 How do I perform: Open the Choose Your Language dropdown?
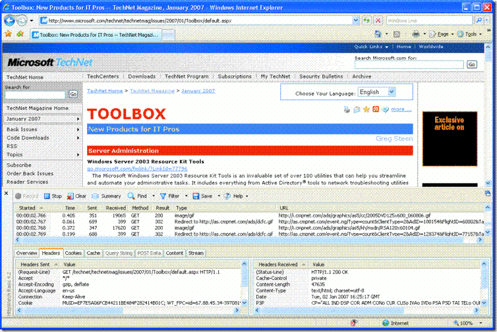[392, 92]
